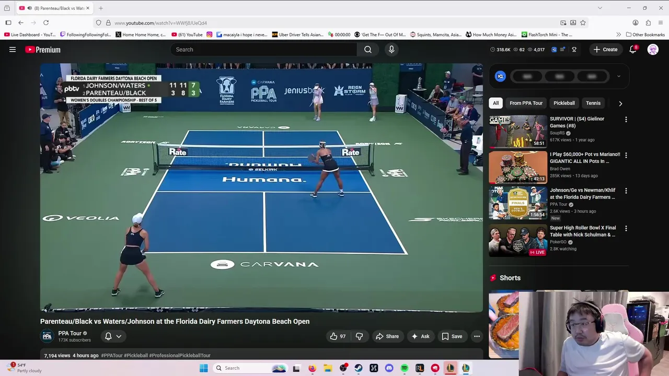
Task: Open Steam from taskbar
Action: [x=359, y=368]
